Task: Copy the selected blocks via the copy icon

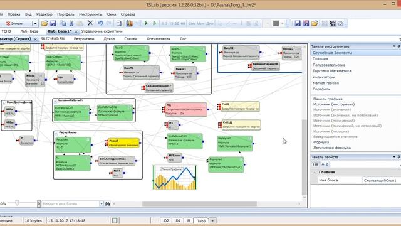Action: [63, 24]
